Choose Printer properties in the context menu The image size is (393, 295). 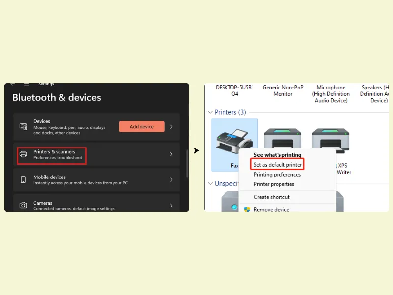tap(274, 184)
